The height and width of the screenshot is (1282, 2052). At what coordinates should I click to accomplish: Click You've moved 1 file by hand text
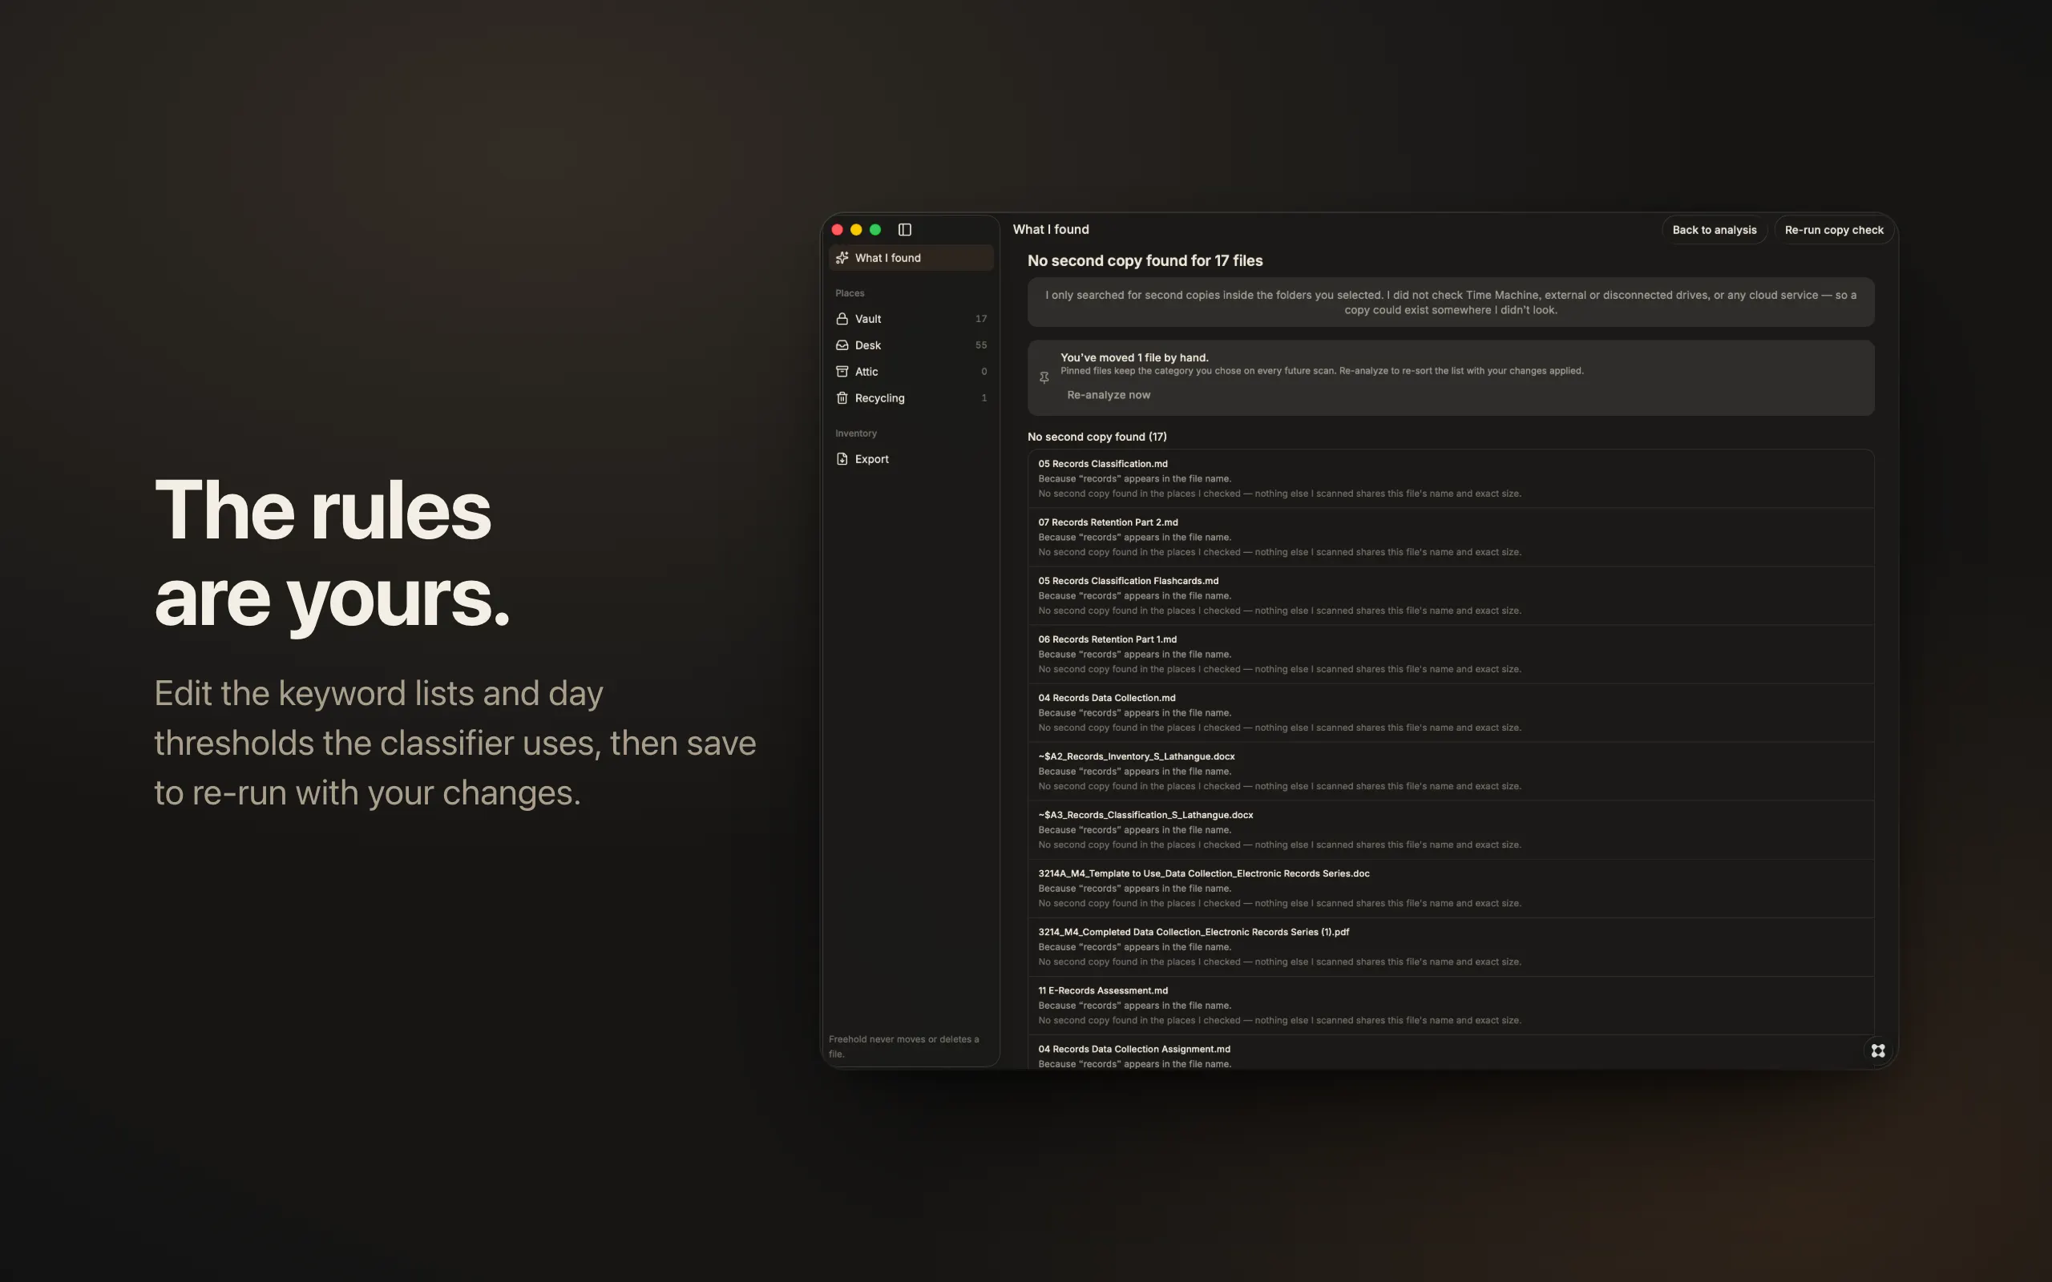pyautogui.click(x=1134, y=358)
